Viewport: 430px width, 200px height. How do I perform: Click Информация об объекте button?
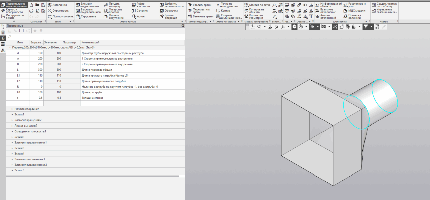pyautogui.click(x=328, y=5)
